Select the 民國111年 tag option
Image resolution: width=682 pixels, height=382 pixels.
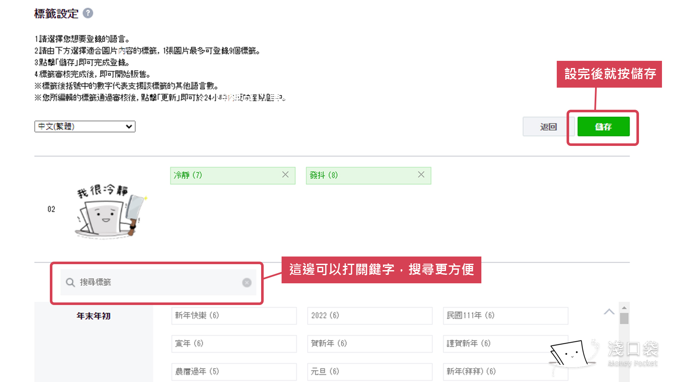click(505, 316)
